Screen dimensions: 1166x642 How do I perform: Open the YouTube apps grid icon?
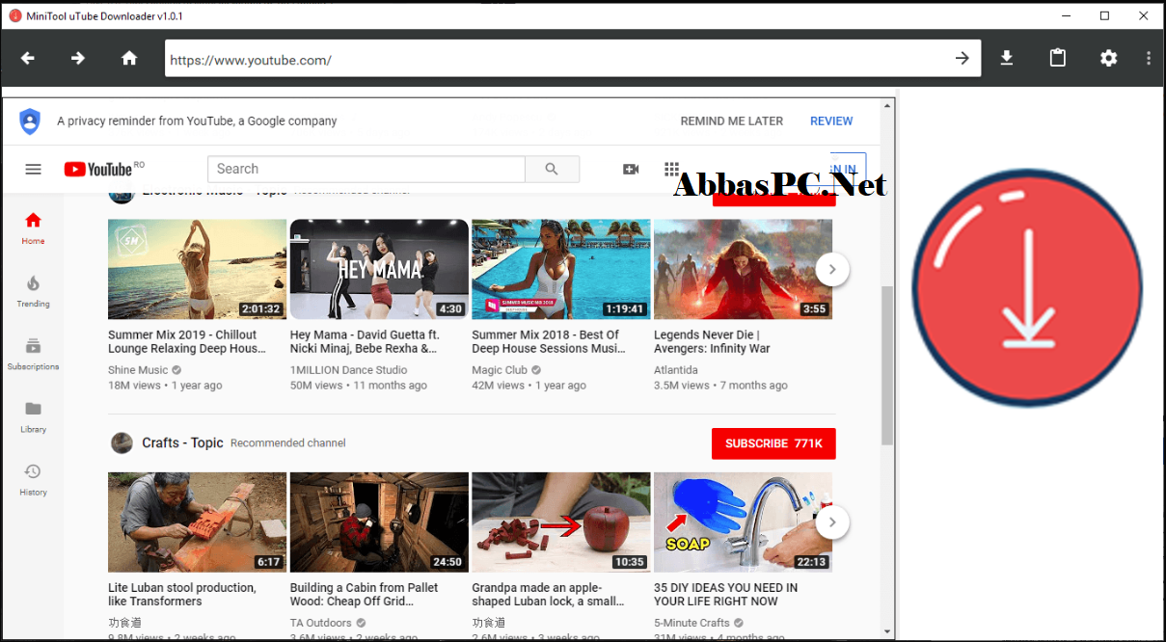click(672, 170)
